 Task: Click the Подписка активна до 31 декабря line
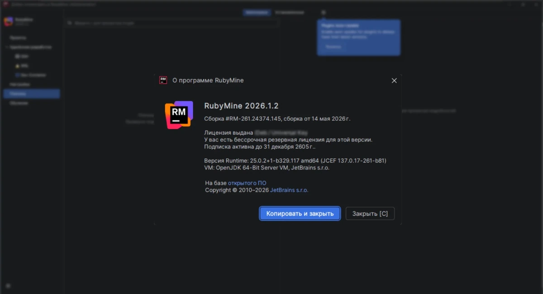(x=260, y=147)
